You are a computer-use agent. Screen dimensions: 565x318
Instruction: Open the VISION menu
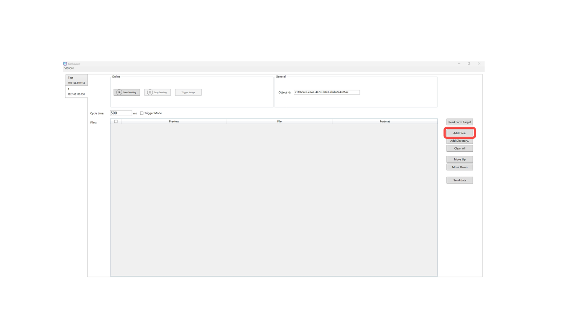click(x=69, y=68)
